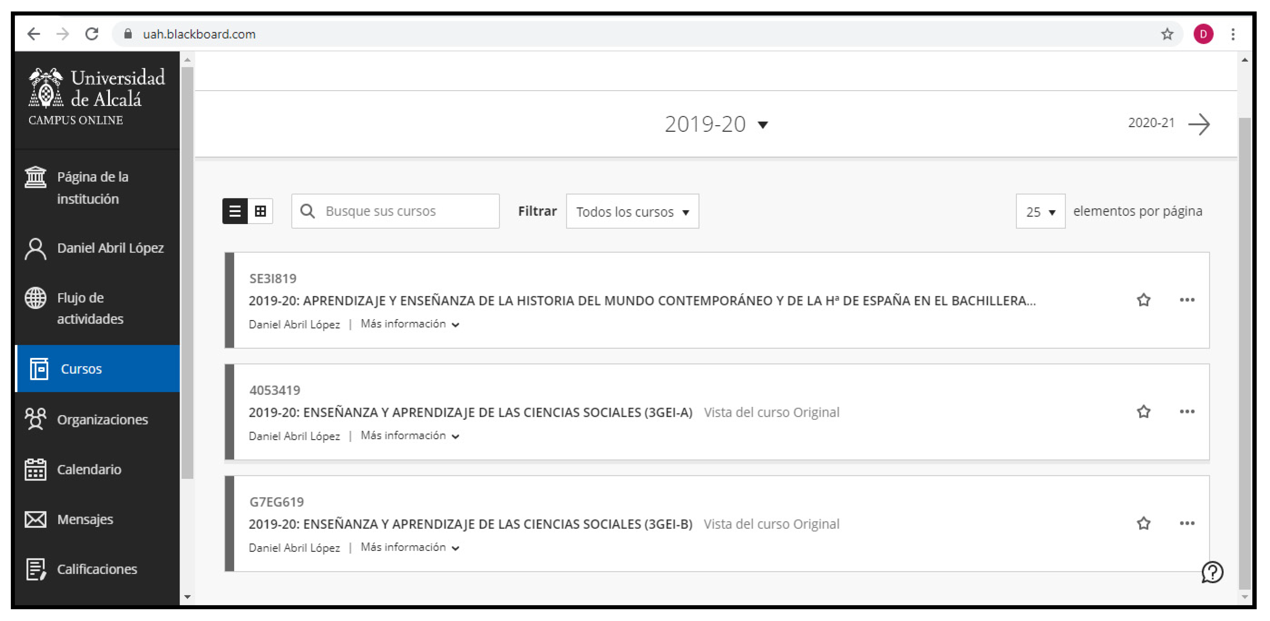The width and height of the screenshot is (1270, 621).
Task: Switch to grid view of courses
Action: pyautogui.click(x=260, y=211)
